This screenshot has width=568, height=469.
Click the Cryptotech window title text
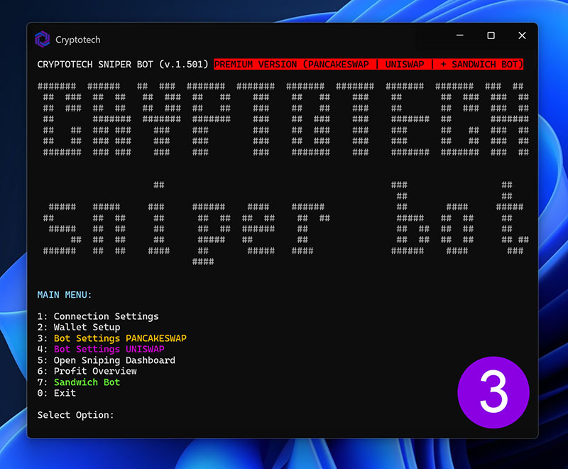pos(78,40)
